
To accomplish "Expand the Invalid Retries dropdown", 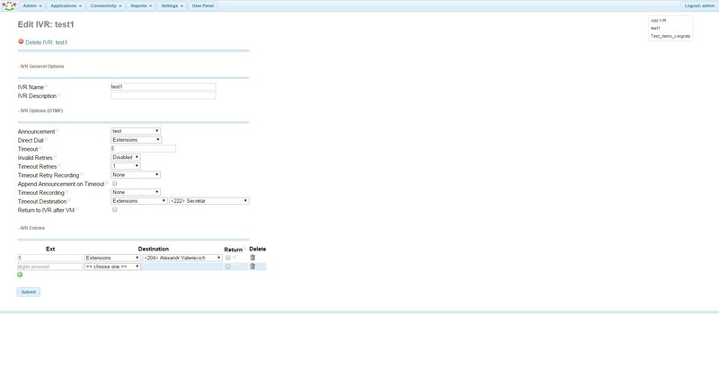I will click(126, 157).
